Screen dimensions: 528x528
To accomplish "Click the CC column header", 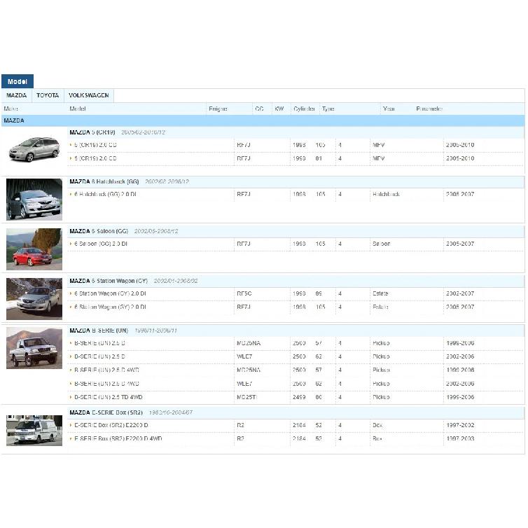I will (259, 109).
